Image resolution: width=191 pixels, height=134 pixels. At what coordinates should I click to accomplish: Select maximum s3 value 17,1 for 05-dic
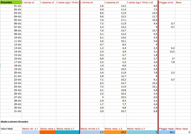pos(115,20)
